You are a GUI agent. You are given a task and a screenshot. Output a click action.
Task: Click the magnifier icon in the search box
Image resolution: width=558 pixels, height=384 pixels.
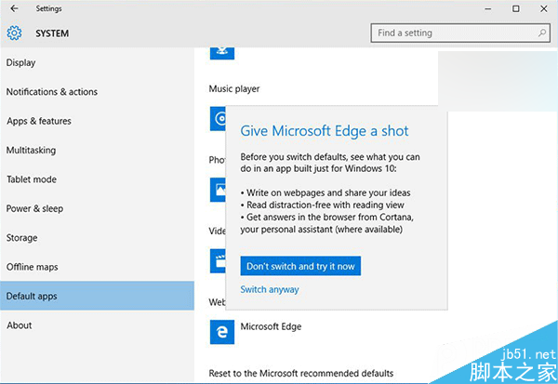[x=543, y=33]
